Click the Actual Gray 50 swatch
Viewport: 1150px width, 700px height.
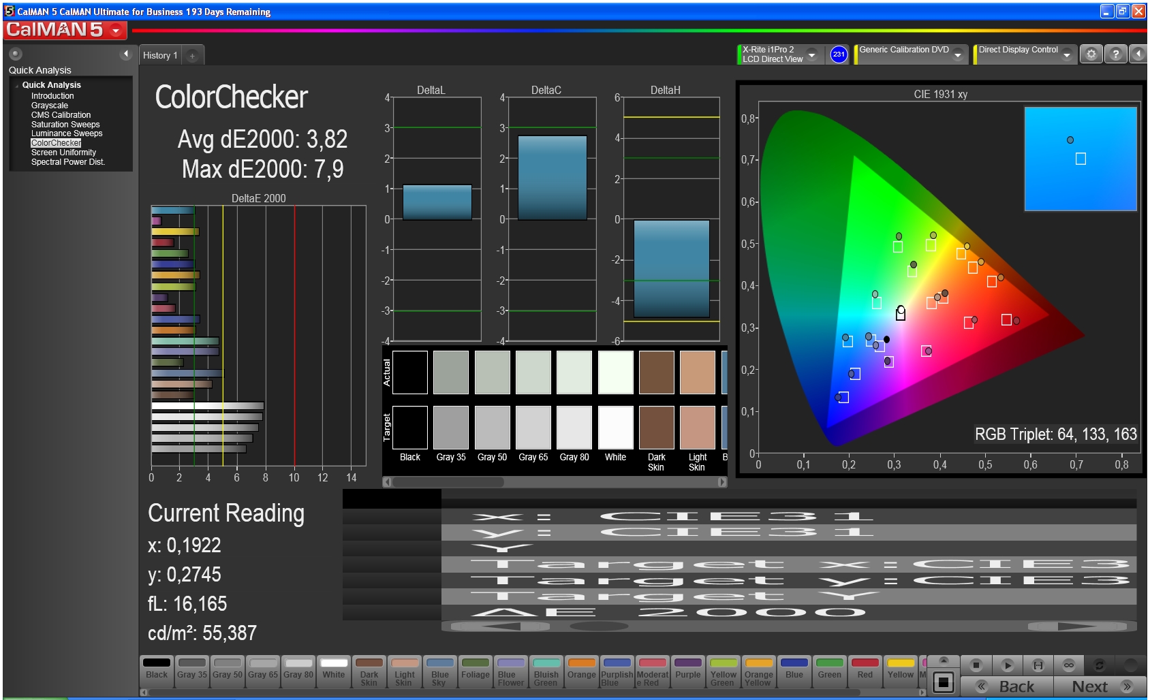tap(493, 372)
